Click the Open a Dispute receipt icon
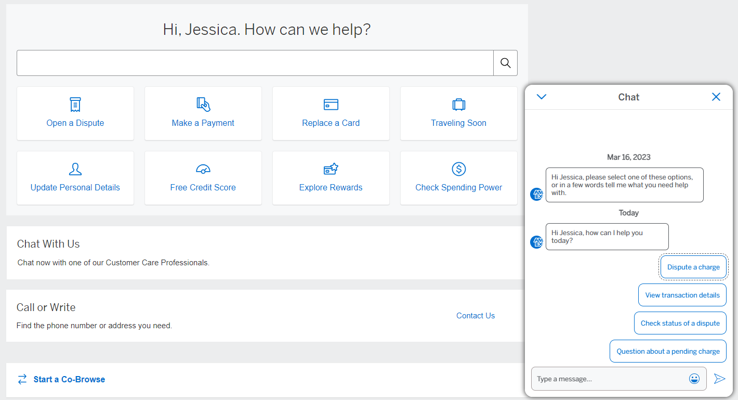The image size is (738, 400). 75,105
